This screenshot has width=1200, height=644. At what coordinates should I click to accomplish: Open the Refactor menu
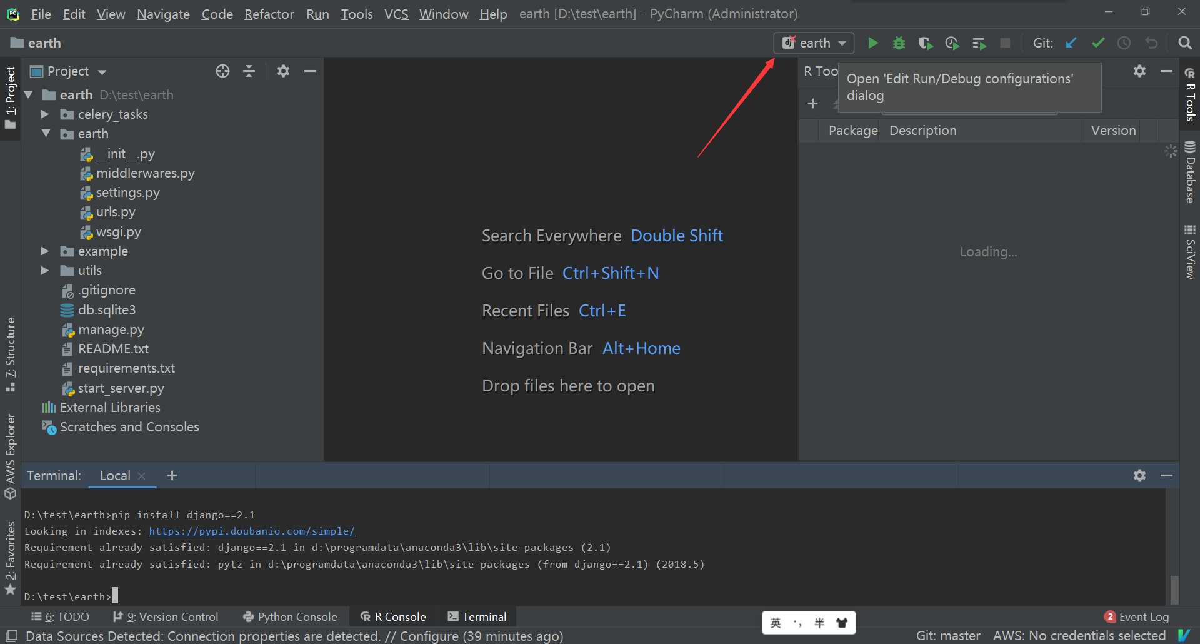(269, 14)
